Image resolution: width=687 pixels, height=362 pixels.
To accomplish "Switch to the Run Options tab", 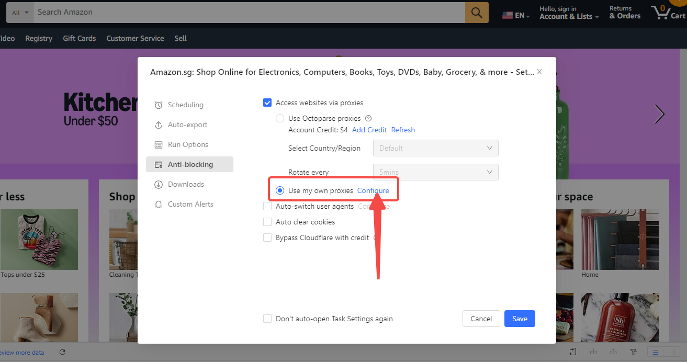I will [188, 144].
